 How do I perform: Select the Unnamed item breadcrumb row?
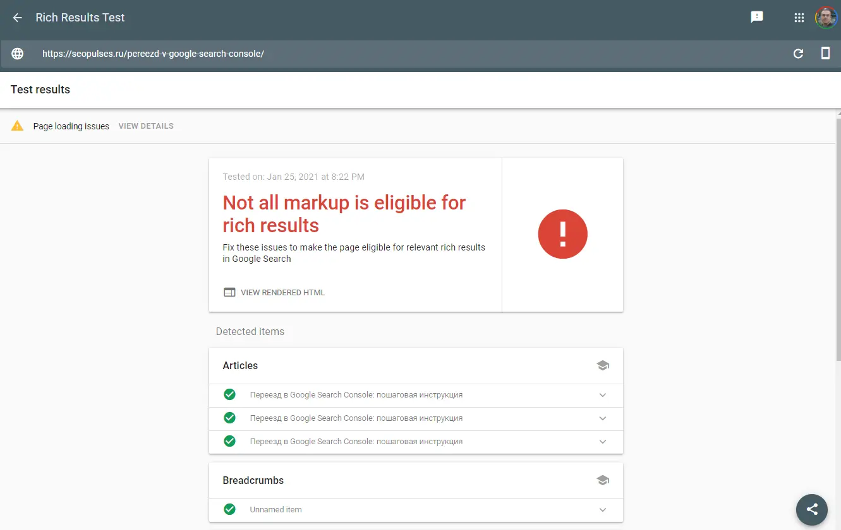pyautogui.click(x=379, y=510)
